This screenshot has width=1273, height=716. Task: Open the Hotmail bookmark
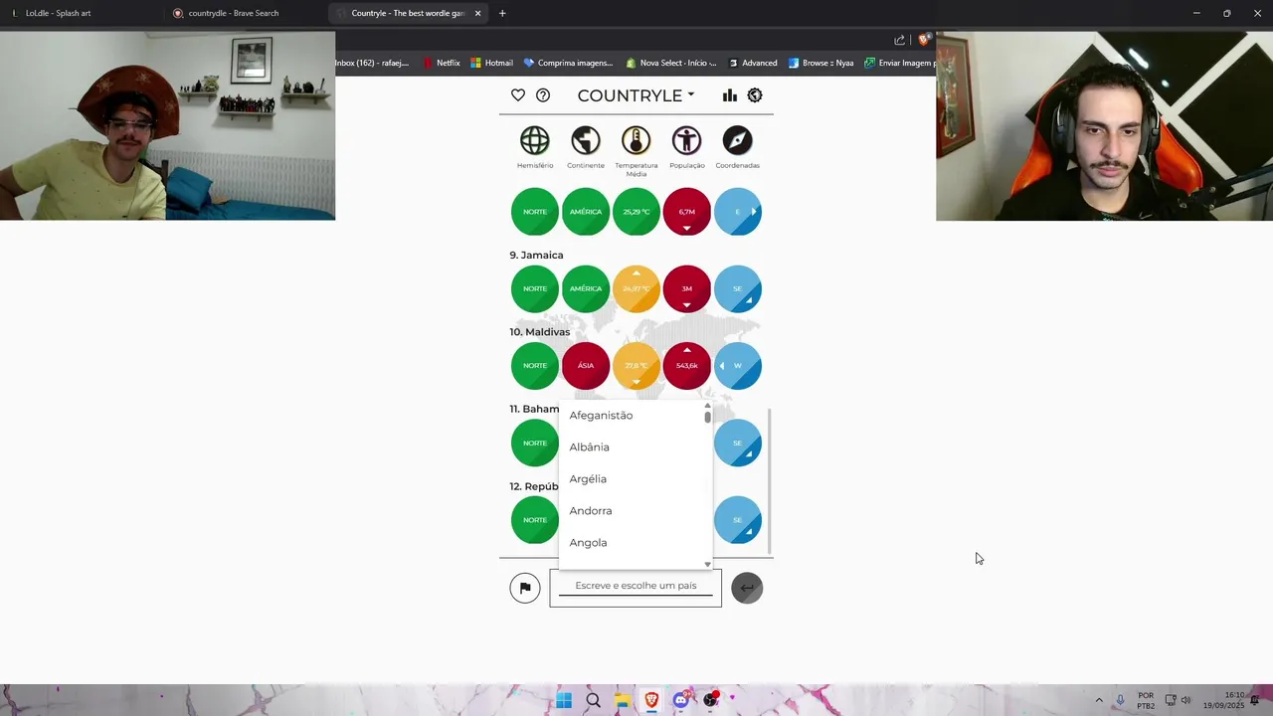tap(491, 63)
